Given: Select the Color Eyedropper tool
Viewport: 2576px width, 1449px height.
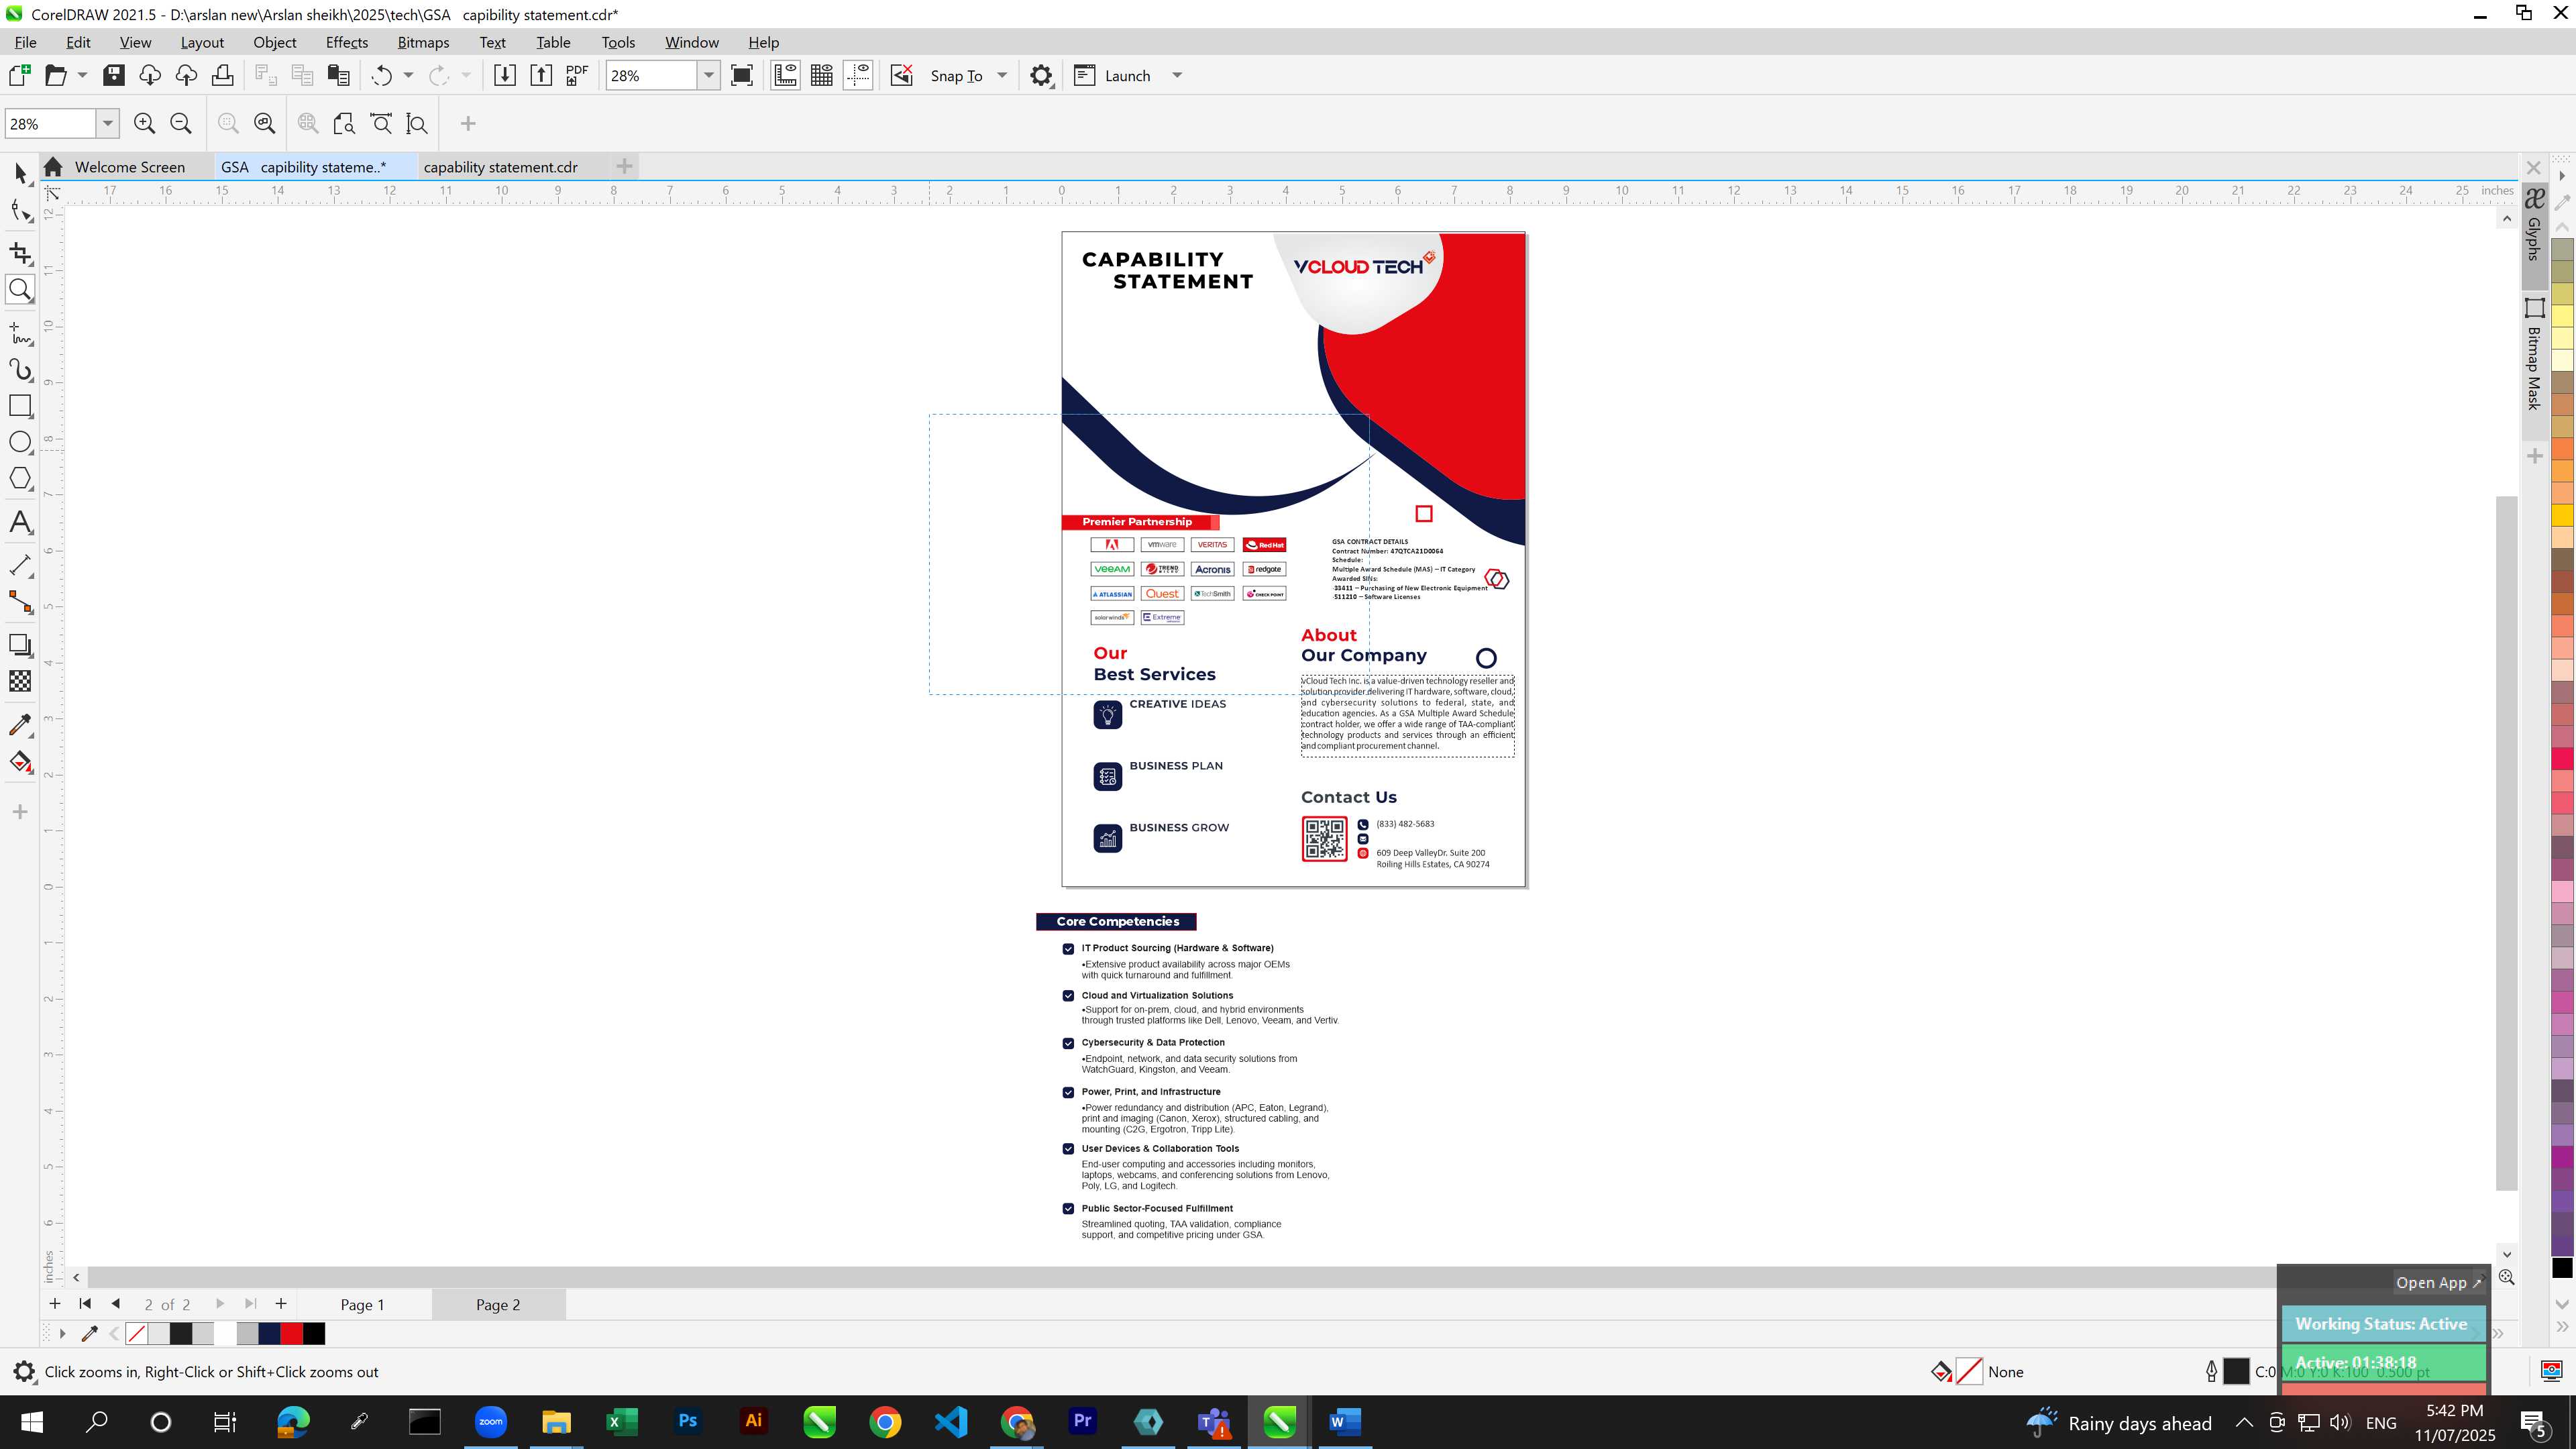Looking at the screenshot, I should pos(20,725).
